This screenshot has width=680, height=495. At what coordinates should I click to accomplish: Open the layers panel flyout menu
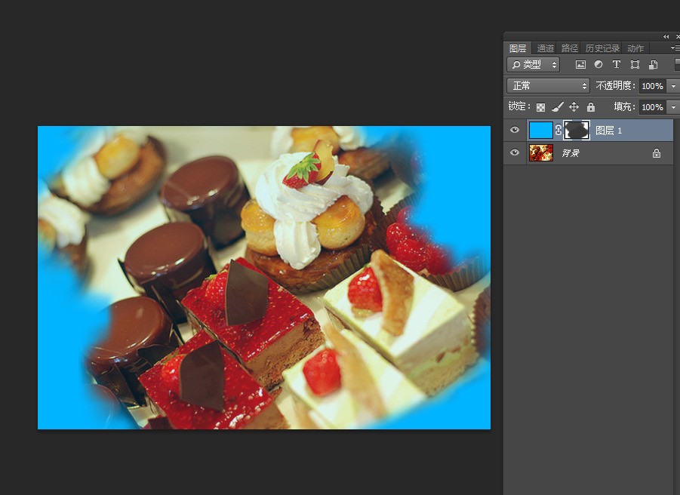pos(675,48)
